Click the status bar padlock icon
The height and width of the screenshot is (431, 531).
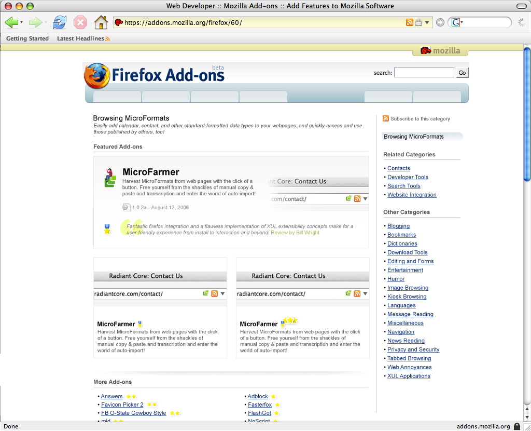click(x=517, y=426)
